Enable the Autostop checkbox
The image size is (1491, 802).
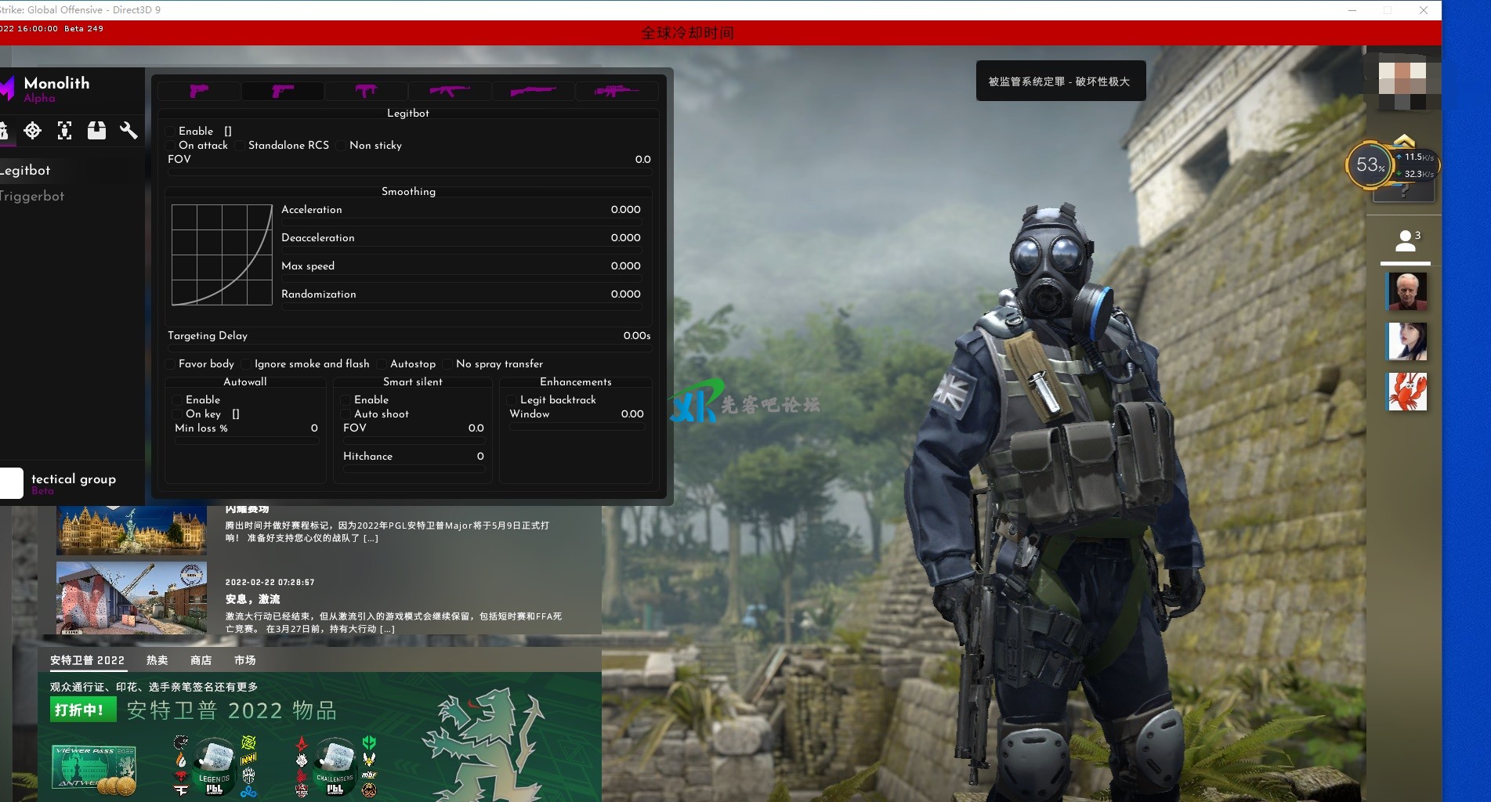382,364
